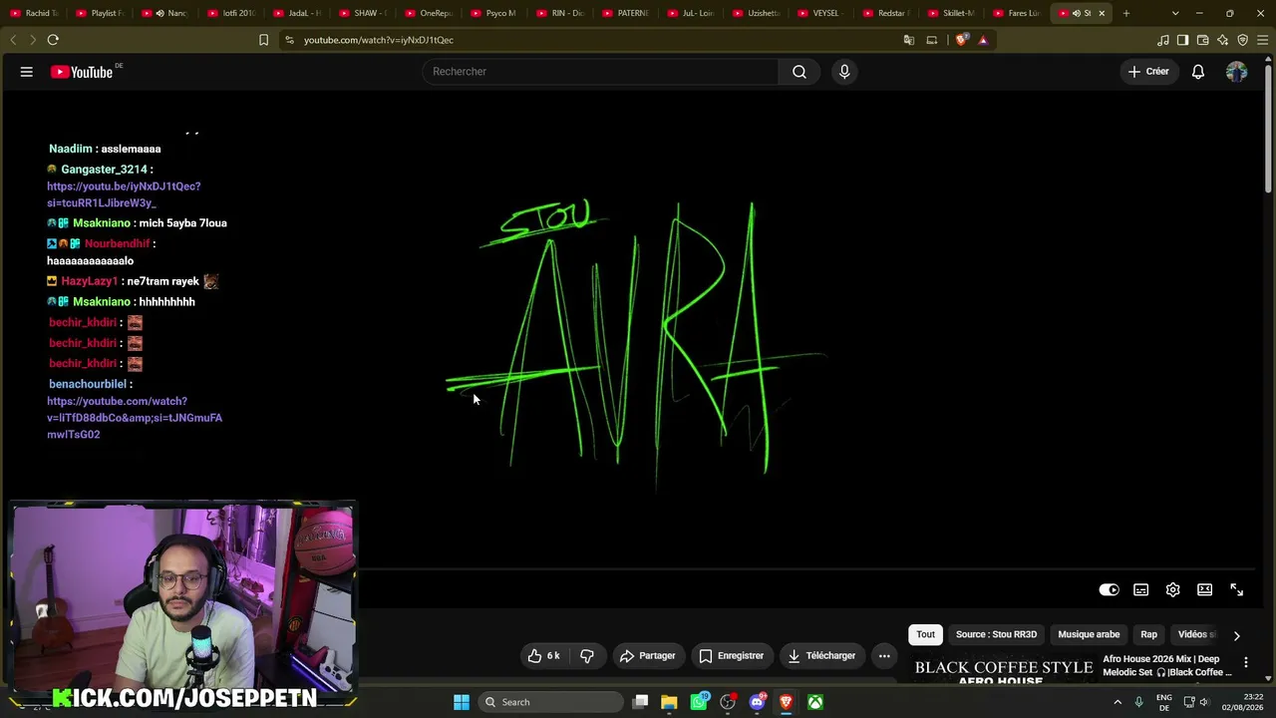Screen dimensions: 1276x718
Task: Open Discord from the taskbar
Action: (x=757, y=702)
